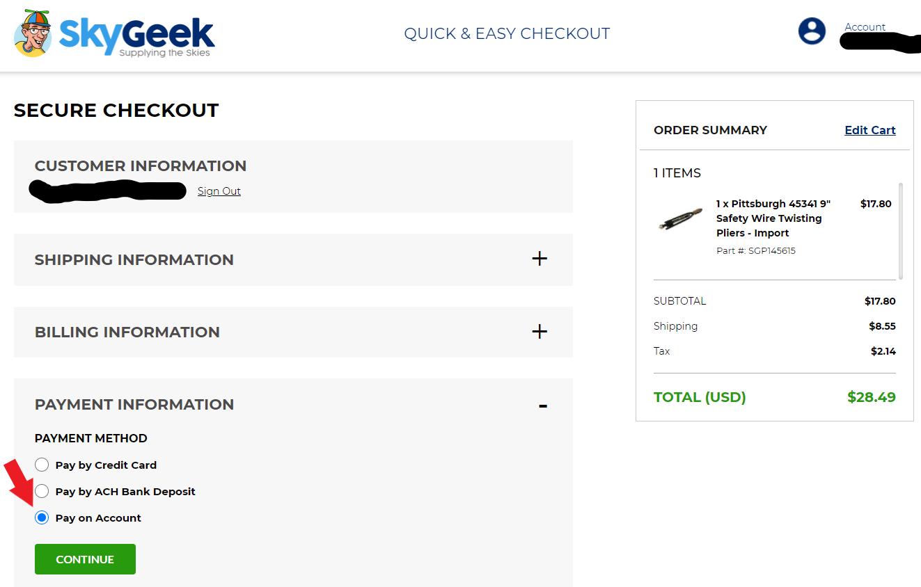
Task: Click the Customer Information header
Action: (x=141, y=166)
